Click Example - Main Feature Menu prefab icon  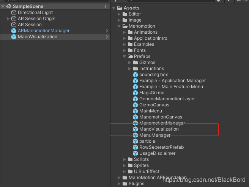pyautogui.click(x=135, y=87)
